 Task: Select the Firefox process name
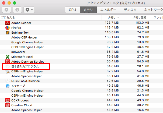(16, 28)
